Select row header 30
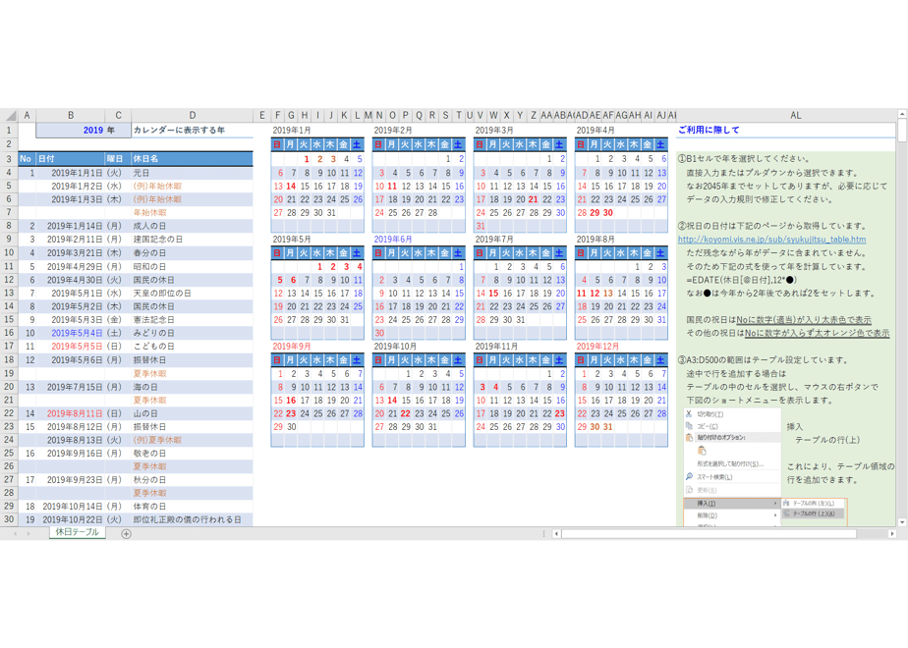Viewport: 908px width, 648px height. [x=9, y=519]
